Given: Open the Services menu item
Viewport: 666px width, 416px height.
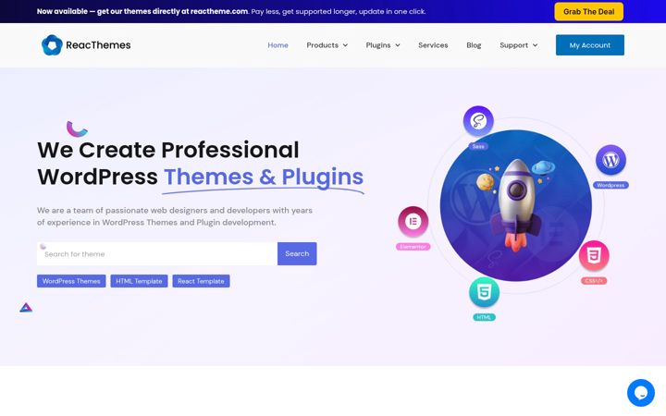Looking at the screenshot, I should (x=433, y=45).
